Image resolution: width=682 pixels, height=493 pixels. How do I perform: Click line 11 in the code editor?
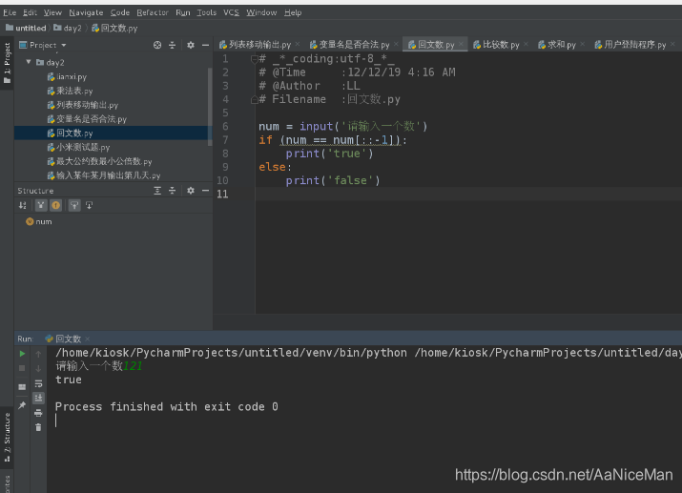[468, 194]
